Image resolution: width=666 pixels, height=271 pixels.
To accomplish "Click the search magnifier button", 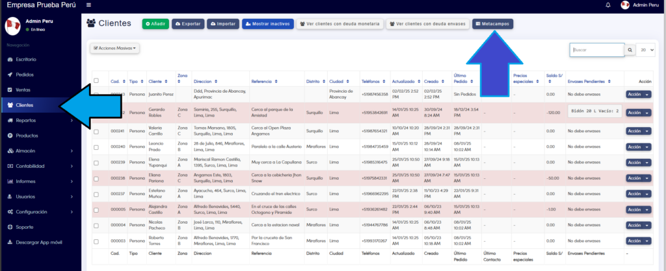I will tap(630, 50).
